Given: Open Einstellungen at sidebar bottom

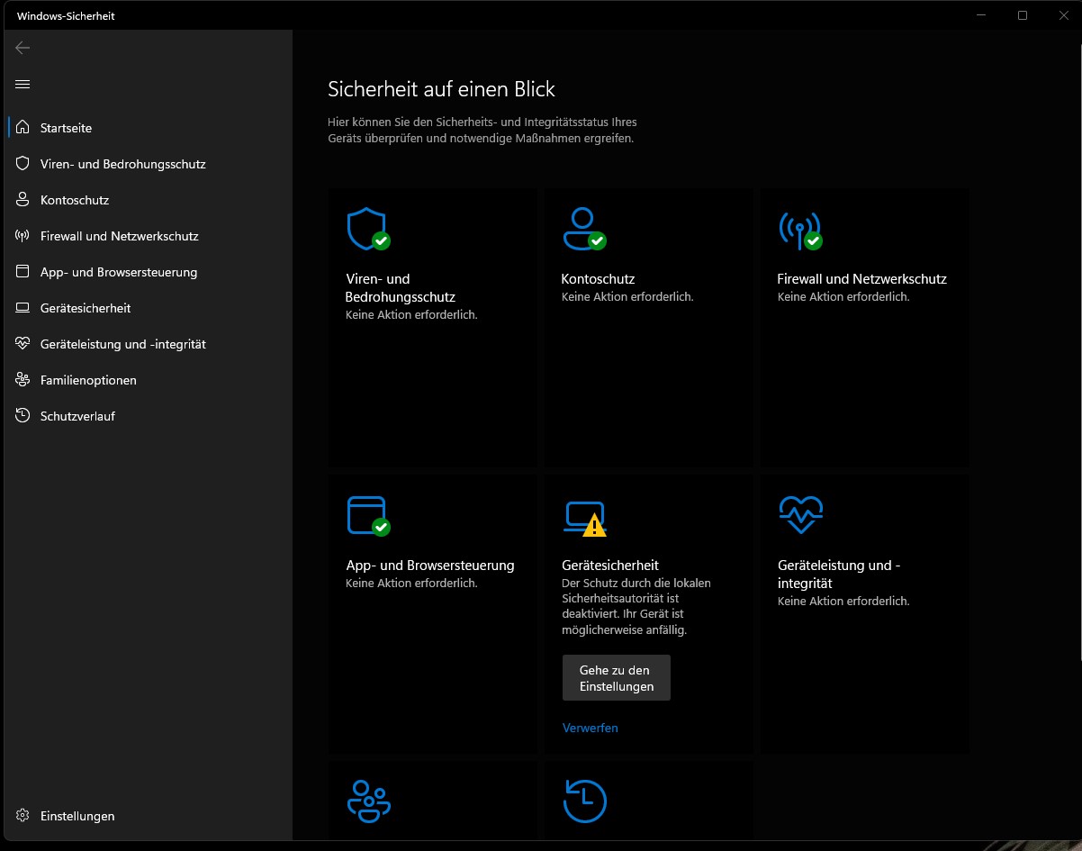Looking at the screenshot, I should tap(149, 816).
